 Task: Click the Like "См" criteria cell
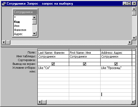click(53, 68)
